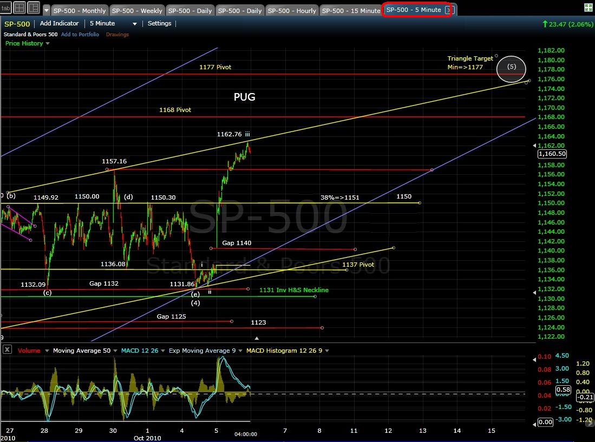Viewport: 595px width, 442px height.
Task: Click the green up arrow beside 23.47 (2.06%)
Action: [545, 24]
